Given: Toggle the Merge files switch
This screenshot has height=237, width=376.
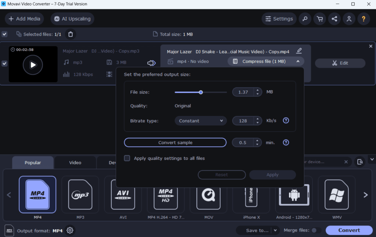Looking at the screenshot, I should (316, 230).
